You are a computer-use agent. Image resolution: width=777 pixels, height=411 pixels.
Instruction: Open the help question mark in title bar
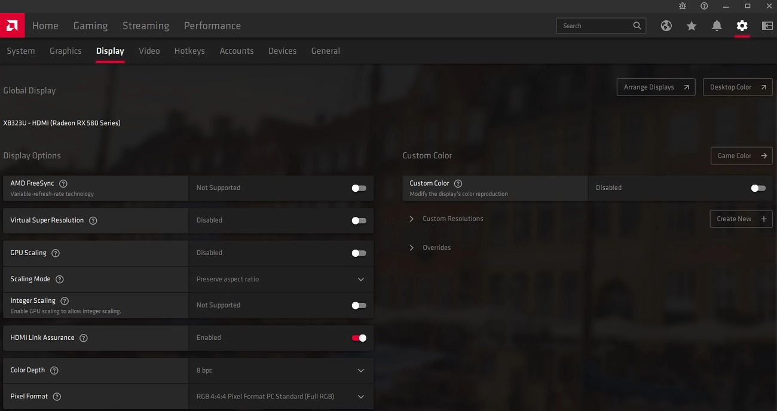coord(704,6)
